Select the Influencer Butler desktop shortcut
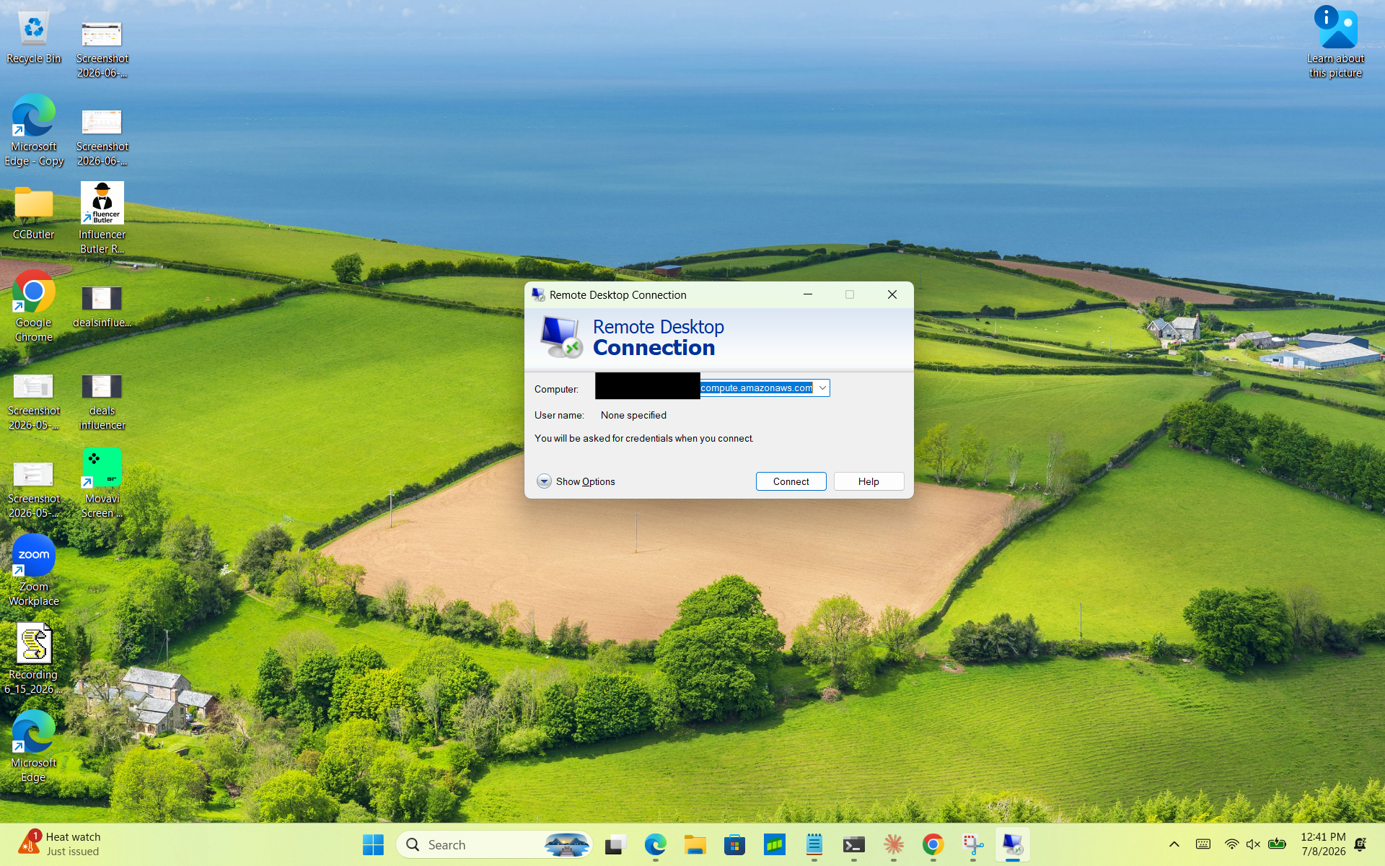Image resolution: width=1385 pixels, height=866 pixels. 102,219
